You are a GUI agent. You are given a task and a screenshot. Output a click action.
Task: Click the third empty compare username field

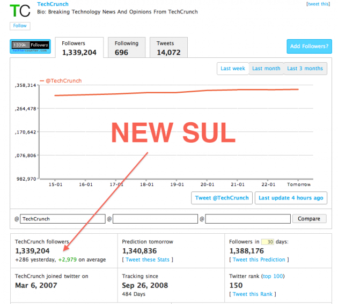[248, 219]
